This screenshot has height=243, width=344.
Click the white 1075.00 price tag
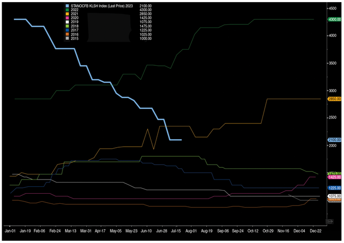coord(334,196)
